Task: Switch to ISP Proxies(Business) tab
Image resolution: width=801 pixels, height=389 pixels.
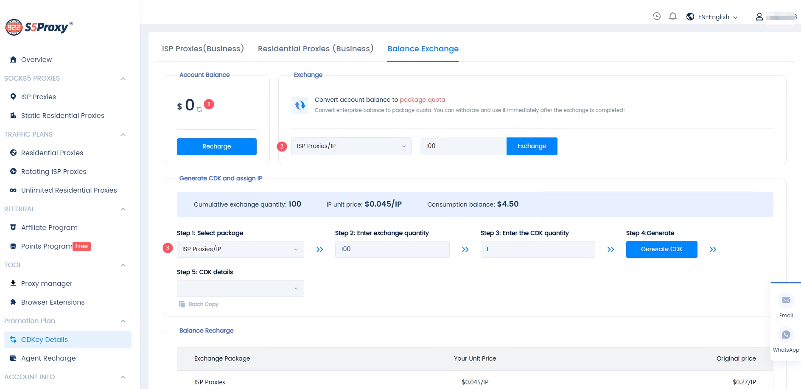Action: point(203,49)
